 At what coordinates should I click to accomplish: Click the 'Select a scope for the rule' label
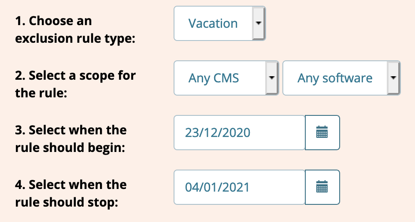(75, 84)
